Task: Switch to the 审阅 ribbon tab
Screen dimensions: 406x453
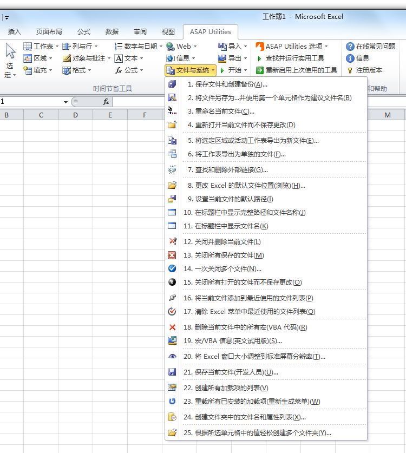Action: click(x=140, y=31)
